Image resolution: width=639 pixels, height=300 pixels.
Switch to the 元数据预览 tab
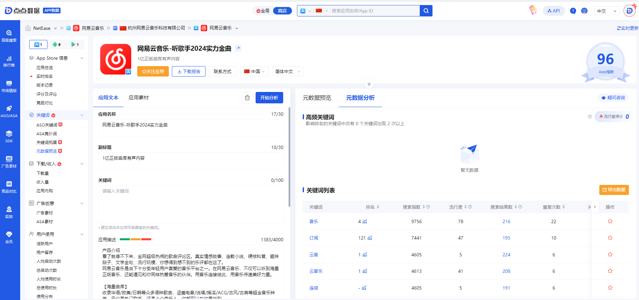pyautogui.click(x=317, y=98)
